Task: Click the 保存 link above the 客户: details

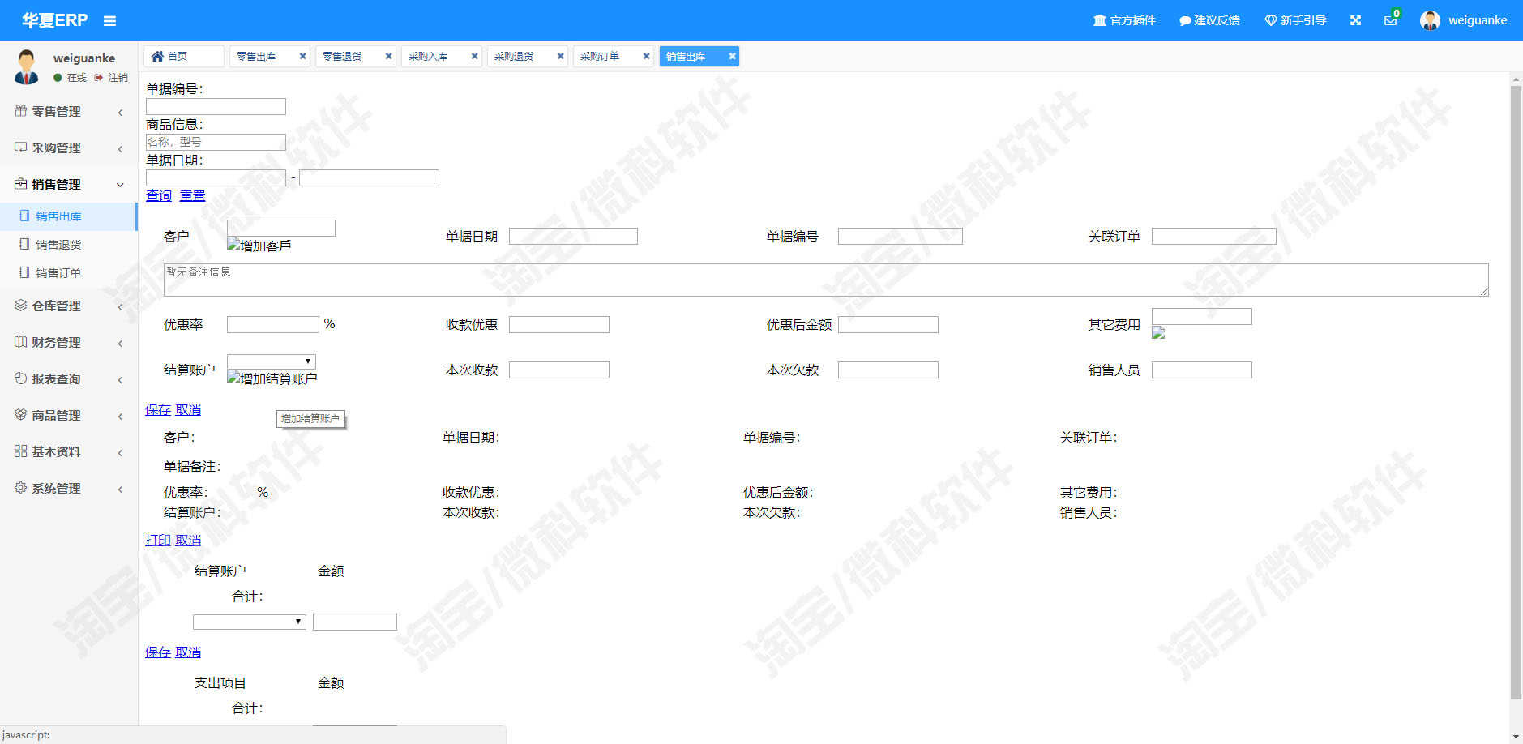Action: click(158, 410)
